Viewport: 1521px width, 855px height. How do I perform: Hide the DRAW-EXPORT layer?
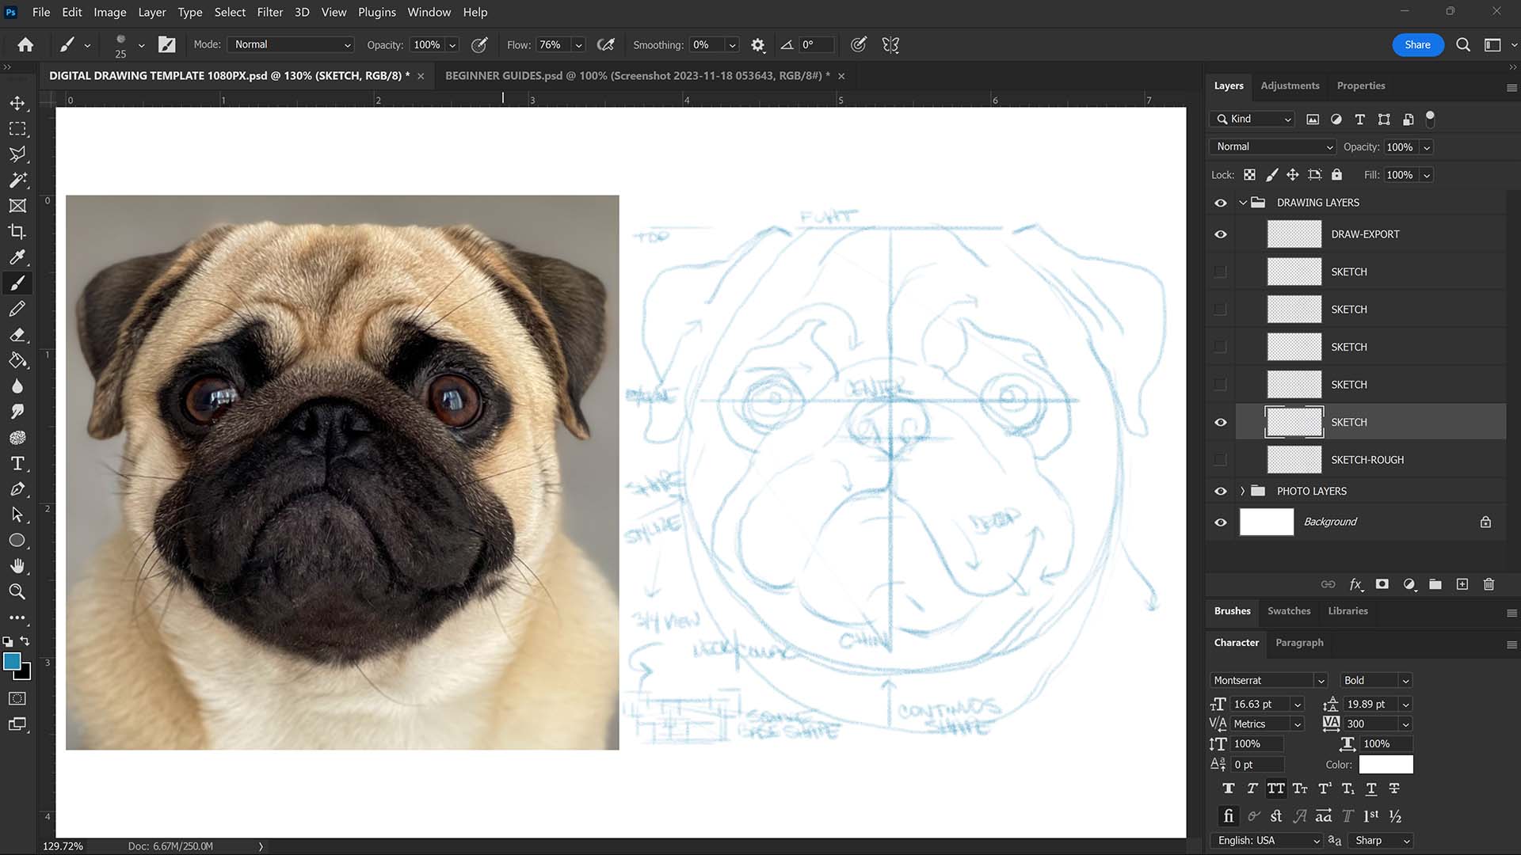tap(1221, 234)
